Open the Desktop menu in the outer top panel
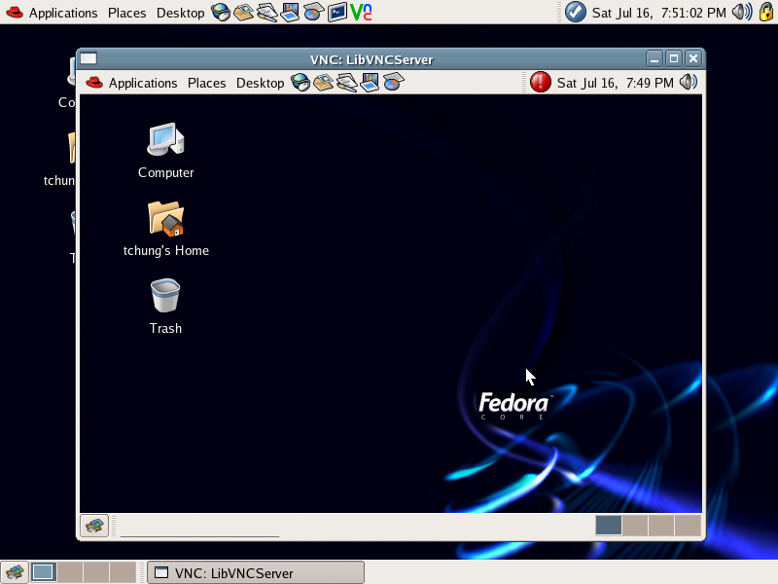 coord(180,13)
